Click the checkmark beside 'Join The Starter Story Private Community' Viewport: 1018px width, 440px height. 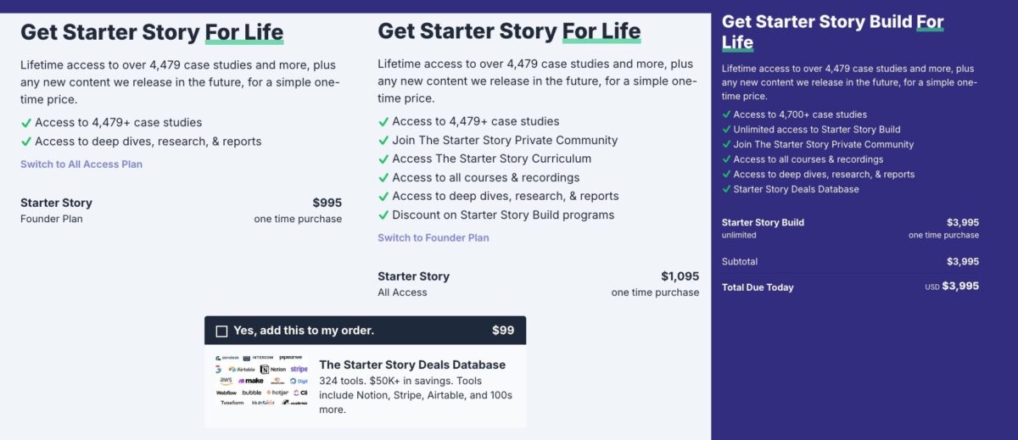coord(383,140)
